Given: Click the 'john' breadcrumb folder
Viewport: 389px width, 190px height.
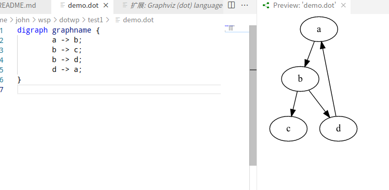Looking at the screenshot, I should pos(22,20).
